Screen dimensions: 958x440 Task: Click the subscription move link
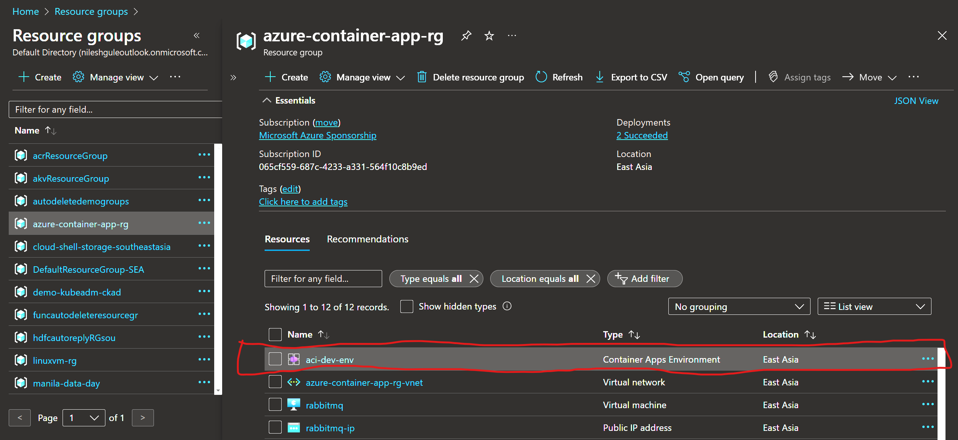[x=326, y=123]
